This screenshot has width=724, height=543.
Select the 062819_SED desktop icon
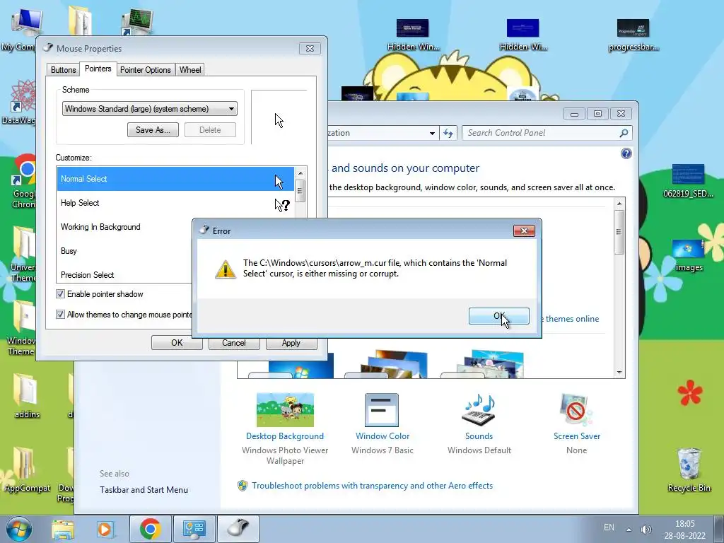688,180
